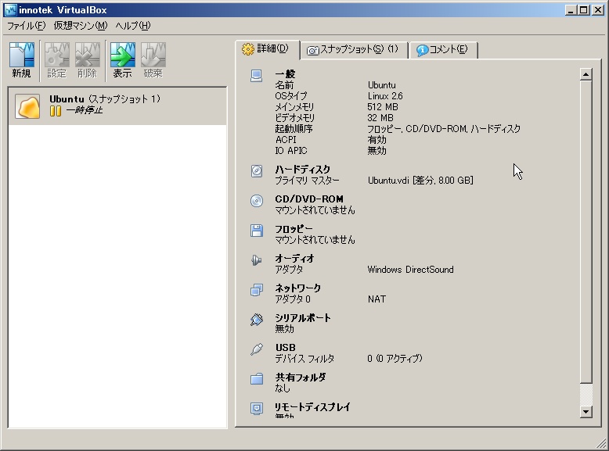Click the 一時停止 status text

[x=85, y=110]
